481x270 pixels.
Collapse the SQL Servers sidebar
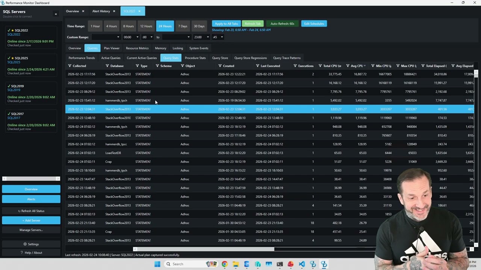pos(56,14)
